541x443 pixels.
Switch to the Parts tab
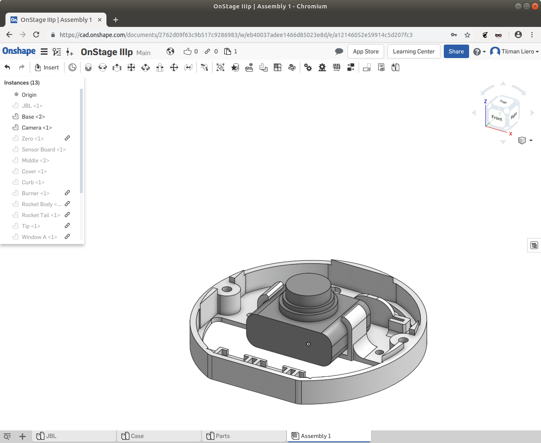coord(244,436)
